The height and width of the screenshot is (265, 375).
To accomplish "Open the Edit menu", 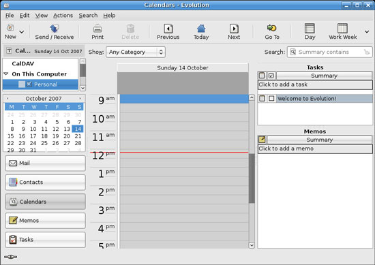I will 25,16.
